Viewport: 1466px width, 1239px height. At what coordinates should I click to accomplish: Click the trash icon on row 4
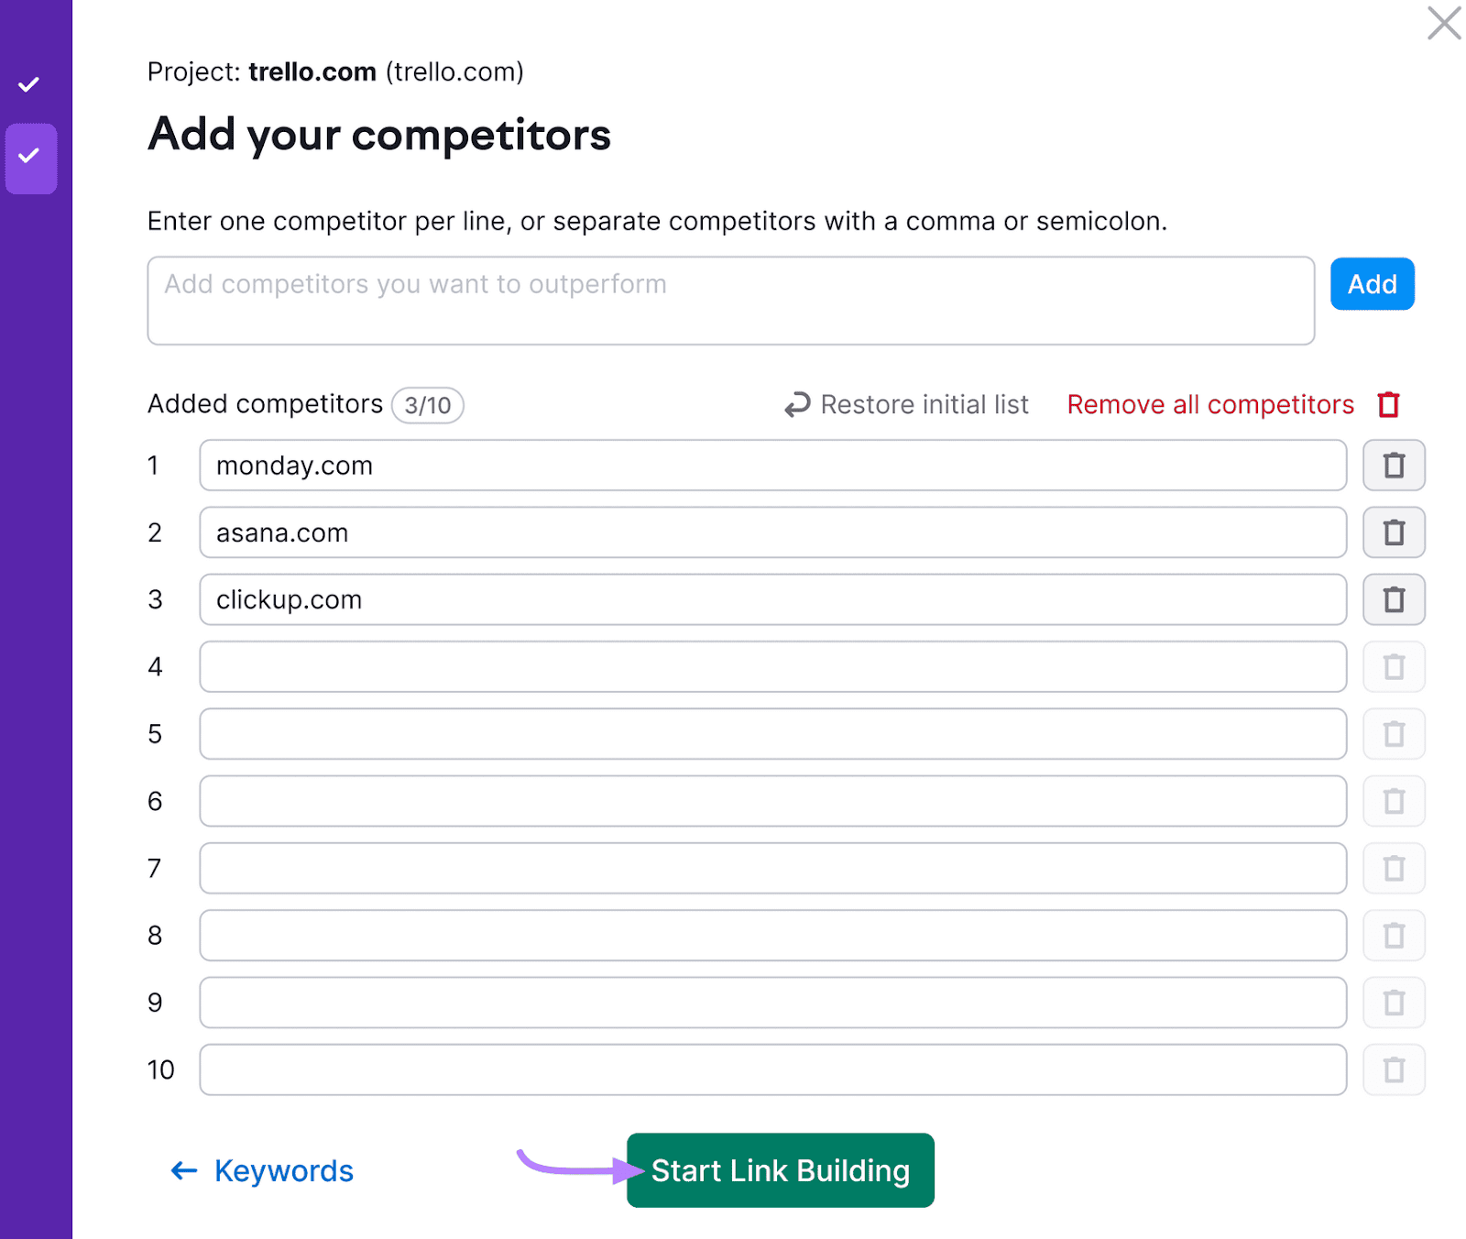[x=1394, y=666]
